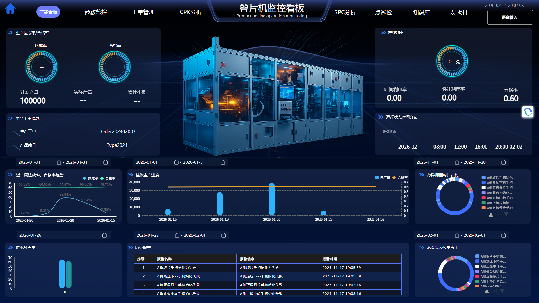539x303 pixels.
Task: Toggle A侧负极叠片手初 in fault duration legend
Action: (499, 208)
